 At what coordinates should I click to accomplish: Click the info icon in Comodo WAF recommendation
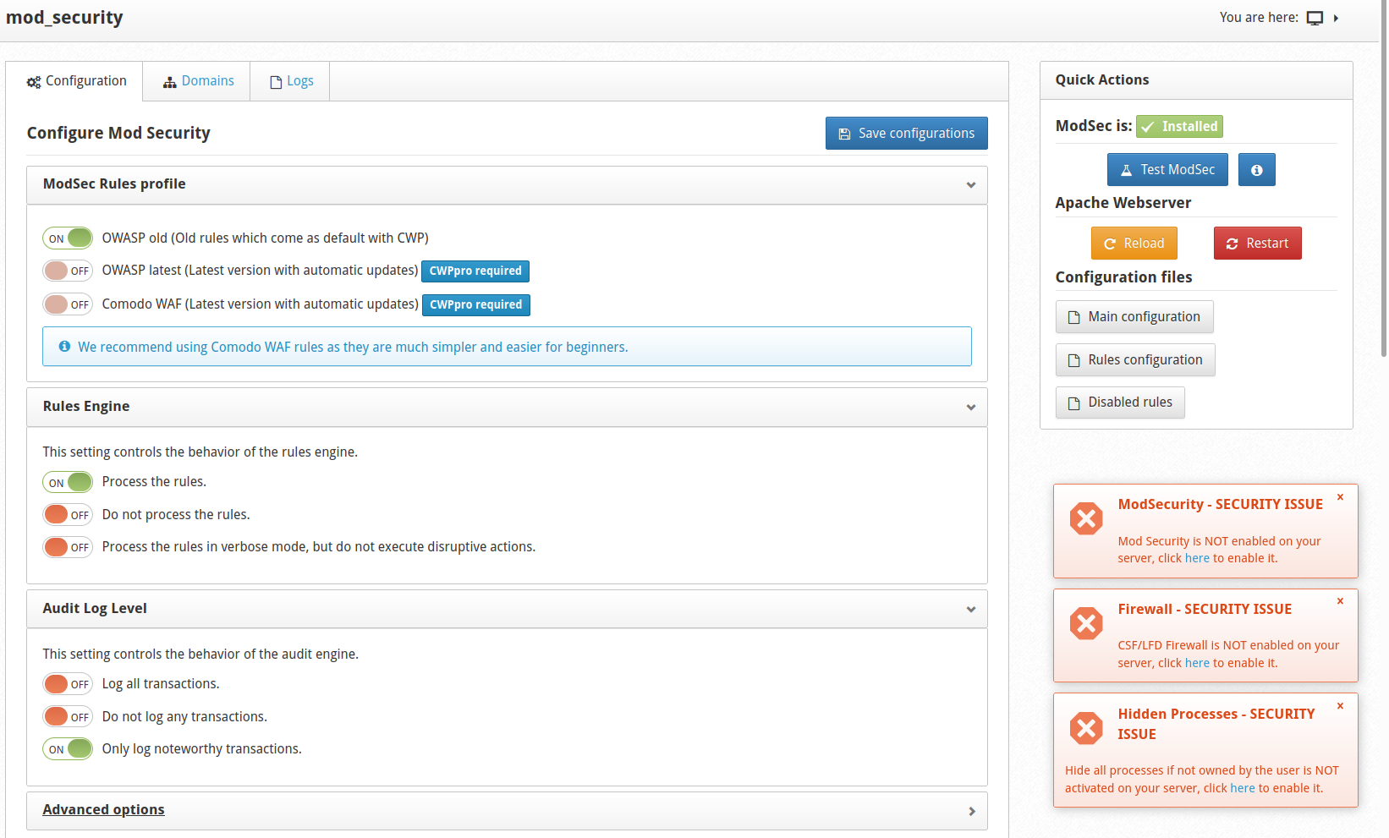(64, 347)
